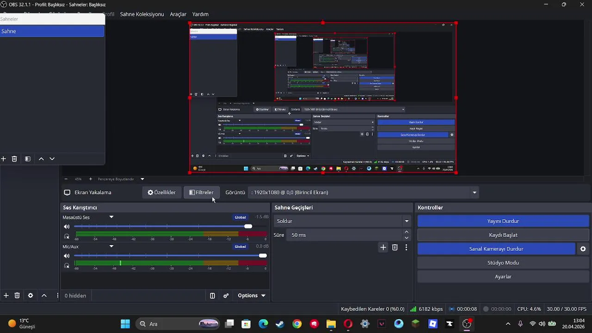Open virtual camera settings gear
The image size is (592, 333).
point(583,249)
